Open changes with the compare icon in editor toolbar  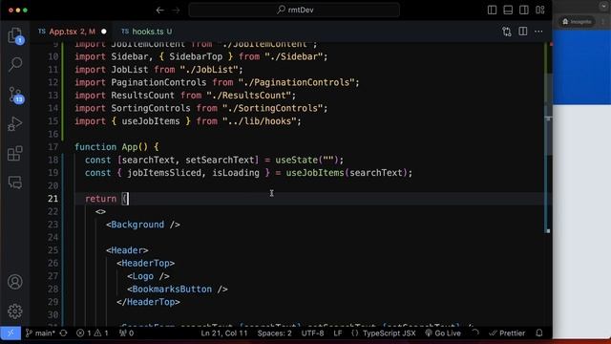507,32
